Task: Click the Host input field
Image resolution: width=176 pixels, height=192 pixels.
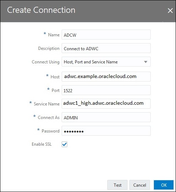Action: pos(106,77)
